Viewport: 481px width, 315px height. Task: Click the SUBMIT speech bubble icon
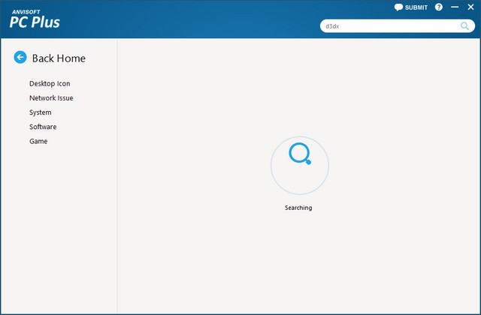(399, 7)
